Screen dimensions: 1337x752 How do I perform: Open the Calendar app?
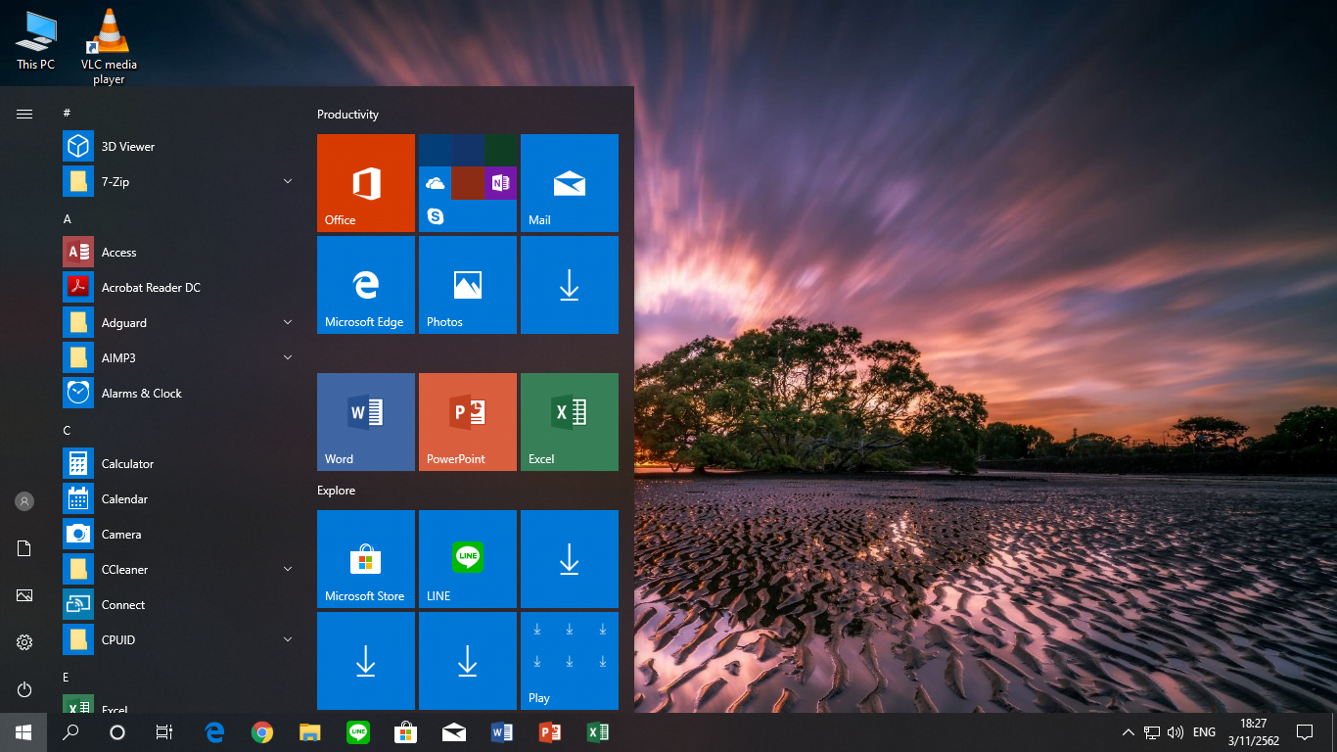pyautogui.click(x=180, y=499)
